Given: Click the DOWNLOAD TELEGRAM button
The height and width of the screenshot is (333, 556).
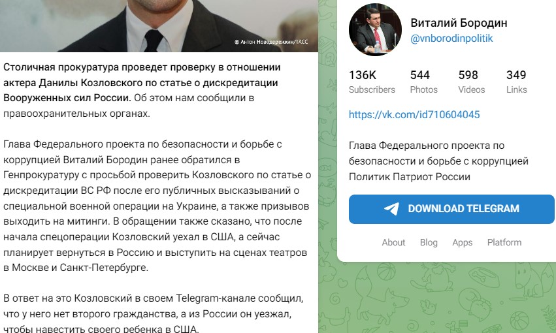Looking at the screenshot, I should point(451,209).
